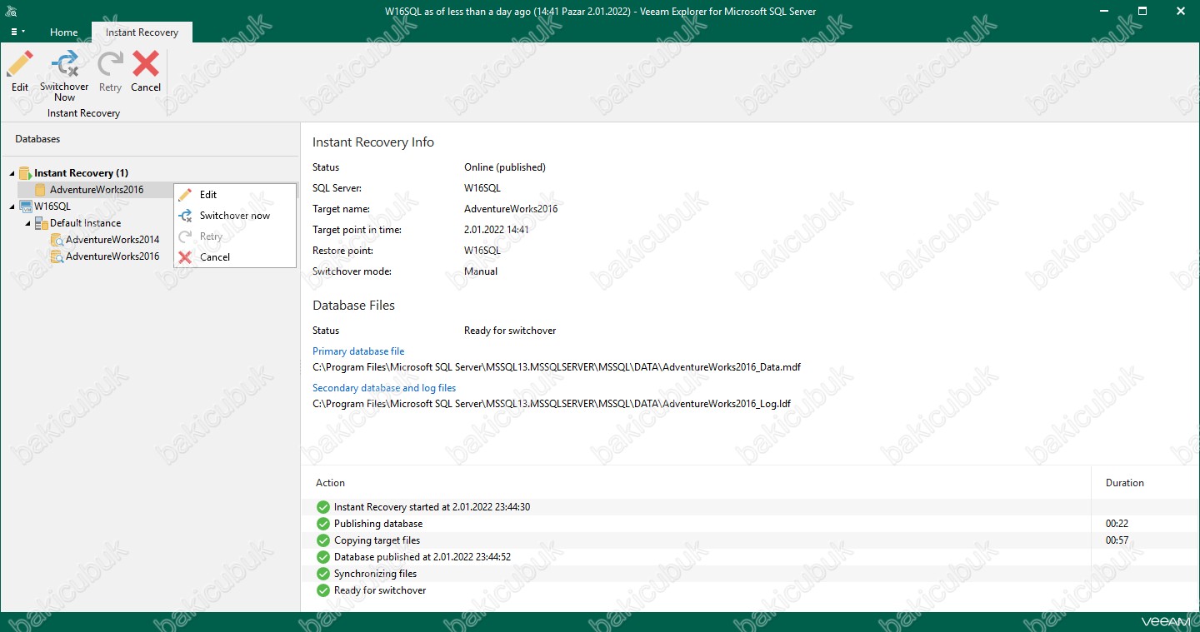Image resolution: width=1200 pixels, height=632 pixels.
Task: Click Secondary database and log files link
Action: point(384,388)
